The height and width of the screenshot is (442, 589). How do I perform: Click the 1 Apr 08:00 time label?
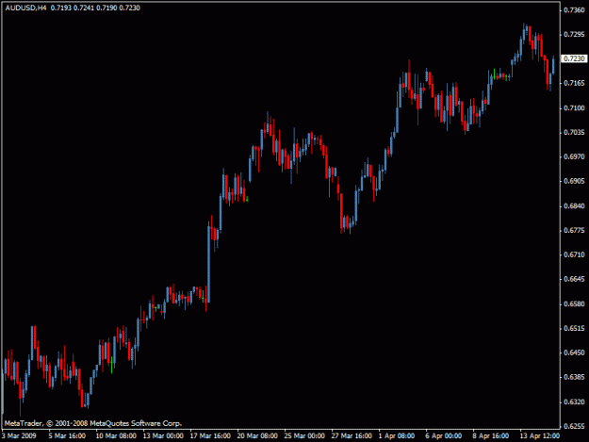tap(397, 436)
